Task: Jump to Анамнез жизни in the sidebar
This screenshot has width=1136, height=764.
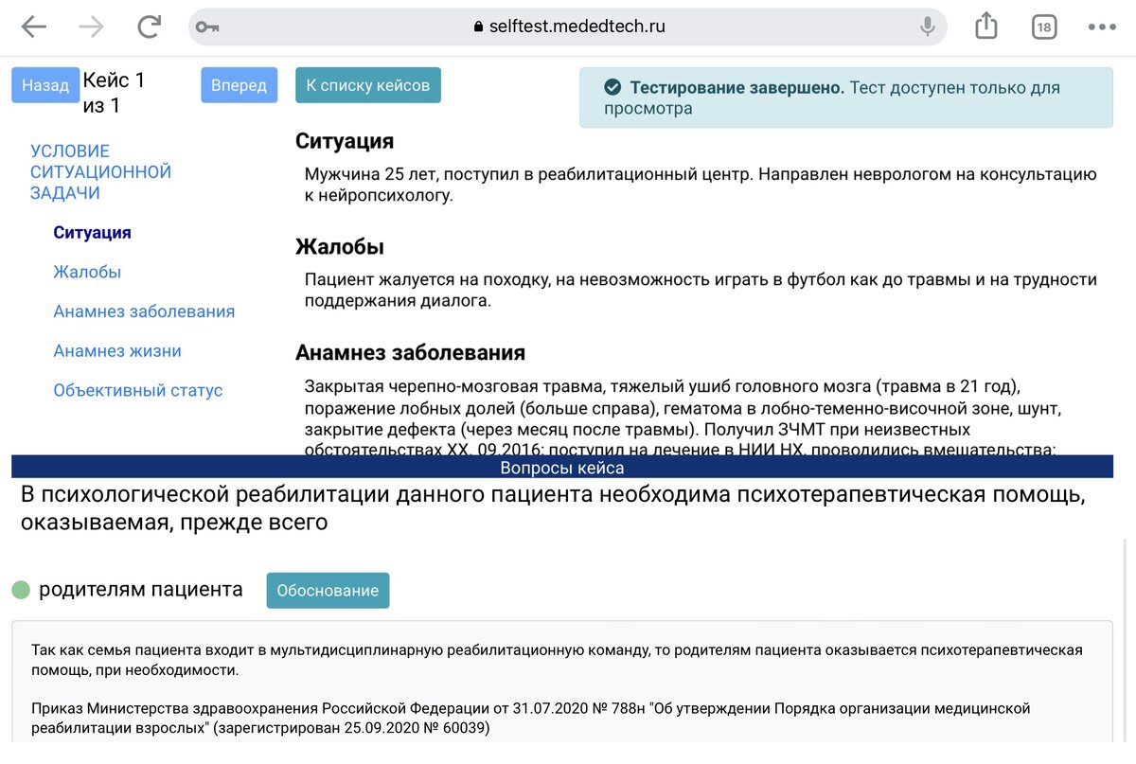Action: 117,351
